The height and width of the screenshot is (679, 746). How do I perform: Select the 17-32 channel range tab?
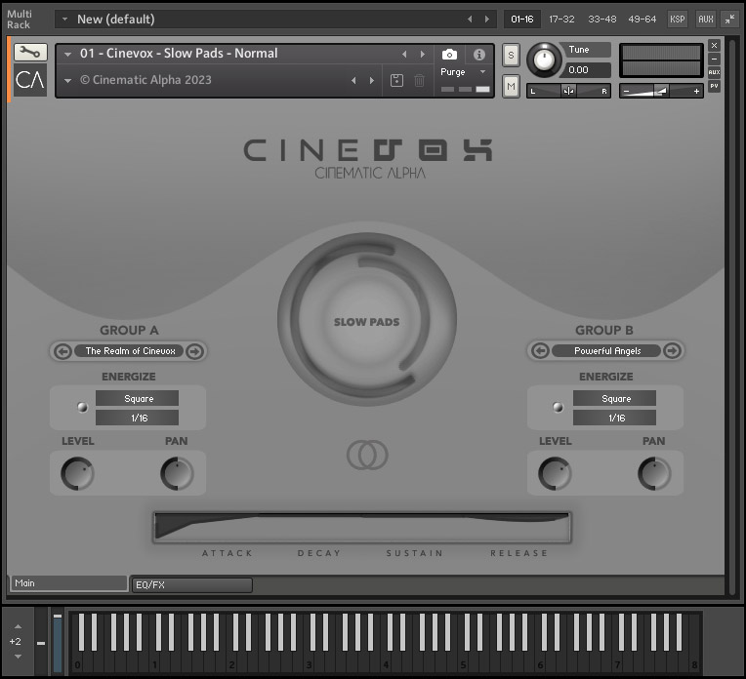click(561, 19)
